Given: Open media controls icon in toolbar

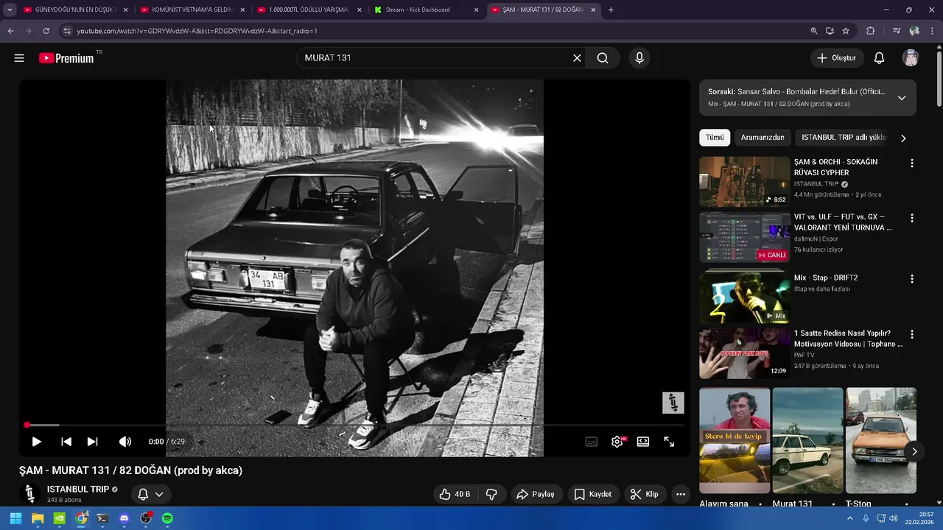Looking at the screenshot, I should [896, 31].
